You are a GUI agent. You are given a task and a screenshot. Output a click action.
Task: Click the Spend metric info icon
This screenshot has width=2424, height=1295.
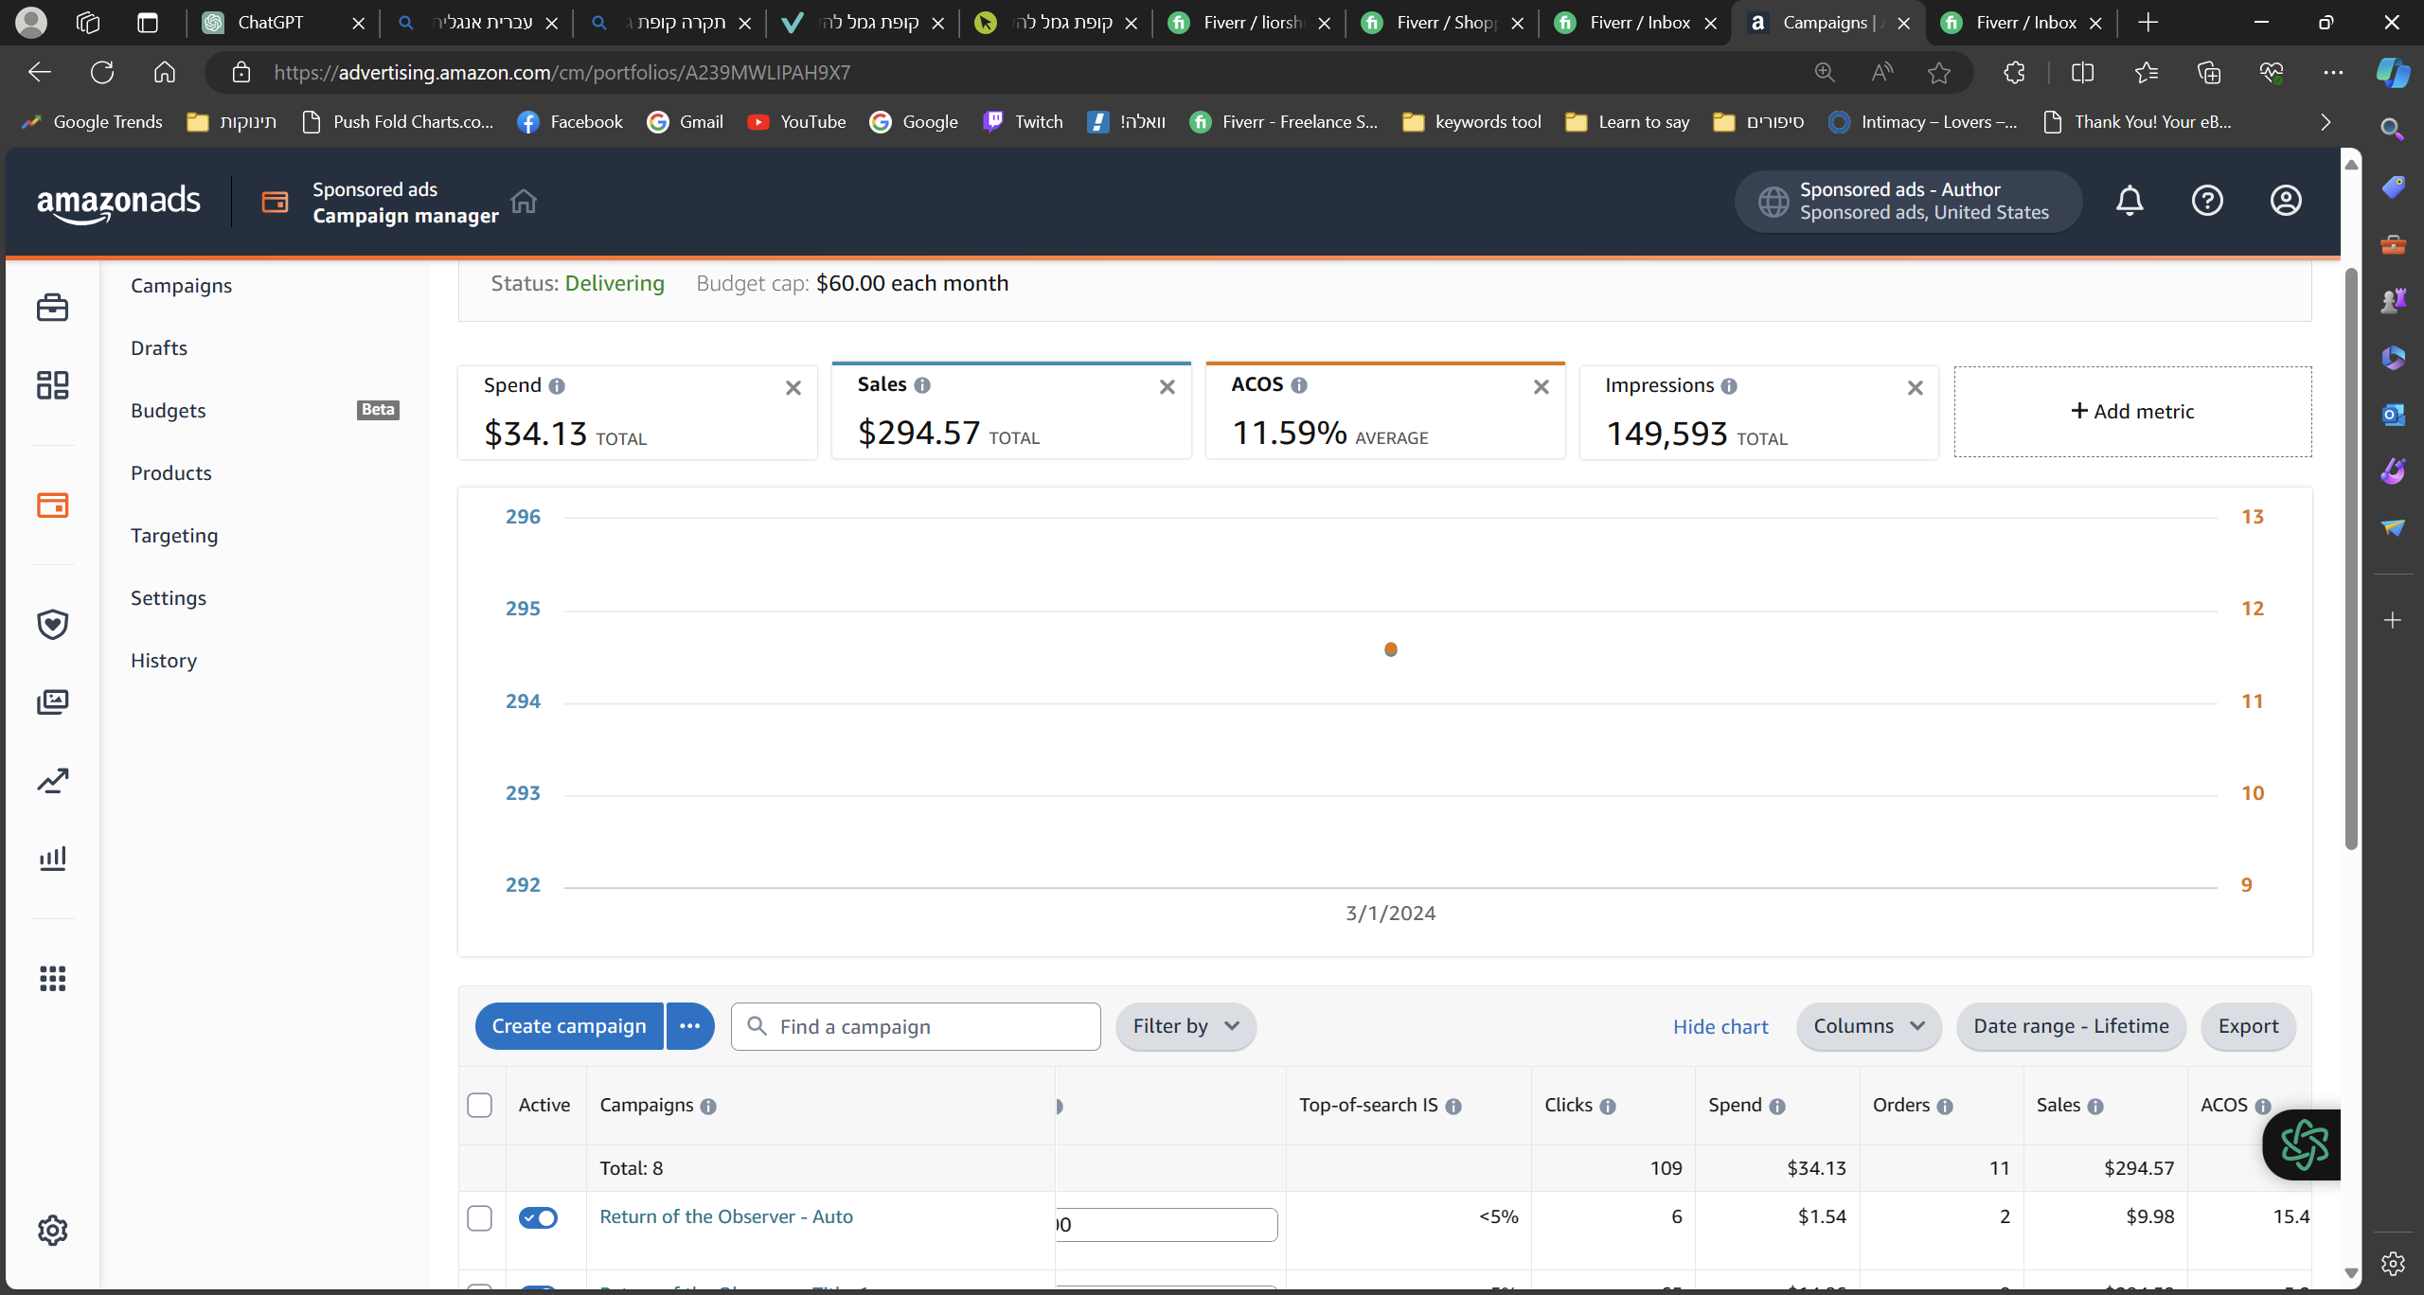pyautogui.click(x=557, y=386)
